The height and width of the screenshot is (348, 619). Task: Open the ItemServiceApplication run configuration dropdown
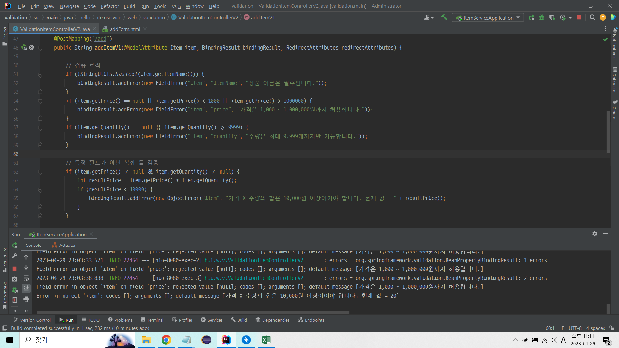point(488,18)
